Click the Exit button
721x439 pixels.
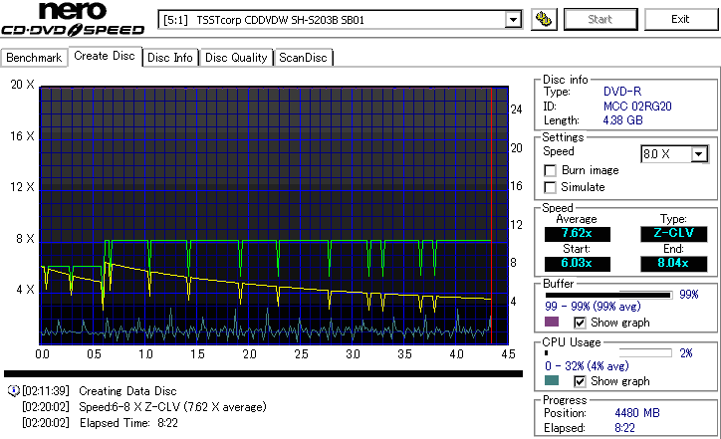coord(679,19)
